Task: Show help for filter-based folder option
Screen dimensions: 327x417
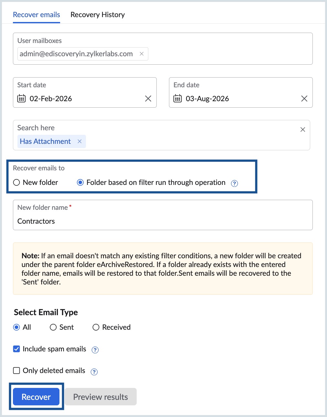Action: tap(235, 183)
